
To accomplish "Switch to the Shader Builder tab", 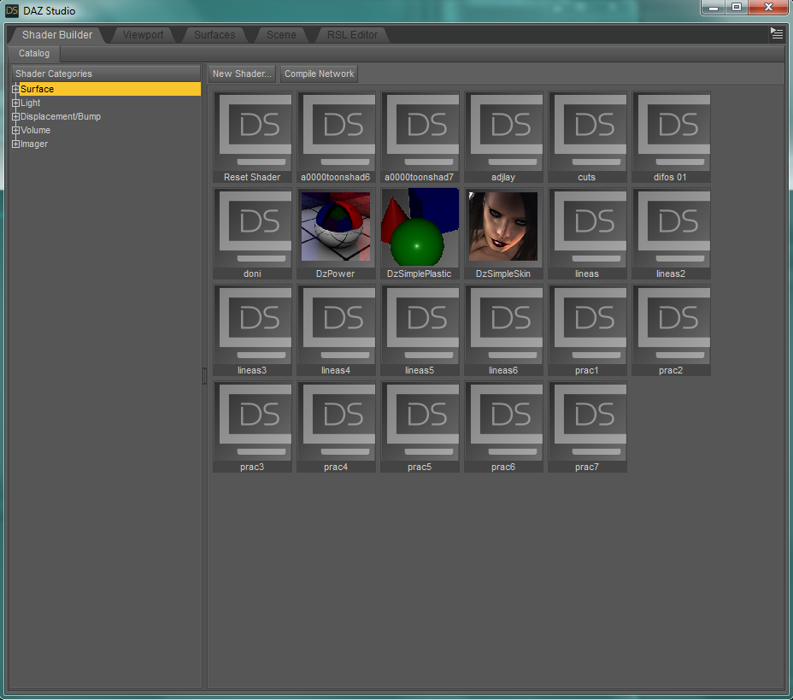I will coord(57,35).
